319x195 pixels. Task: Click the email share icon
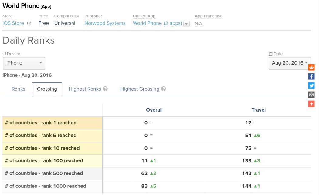coord(311,95)
